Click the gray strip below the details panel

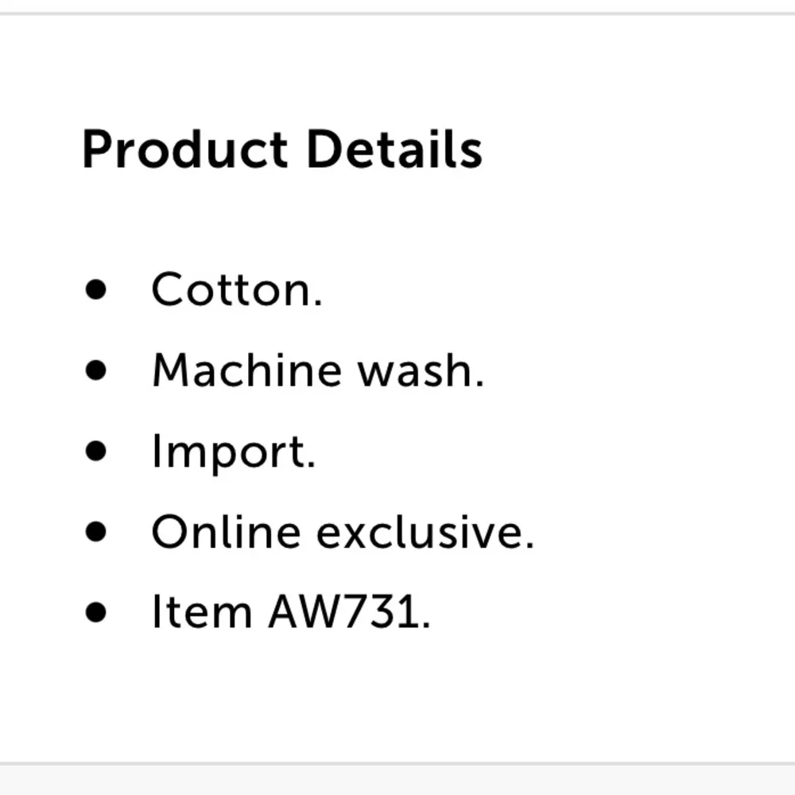(x=397, y=780)
